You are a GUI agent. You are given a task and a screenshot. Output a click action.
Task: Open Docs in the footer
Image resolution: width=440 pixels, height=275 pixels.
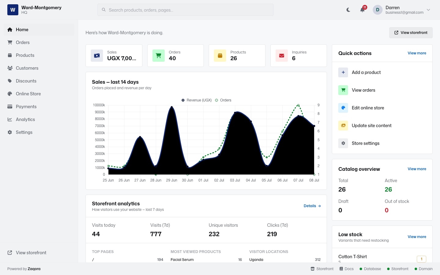pyautogui.click(x=346, y=269)
